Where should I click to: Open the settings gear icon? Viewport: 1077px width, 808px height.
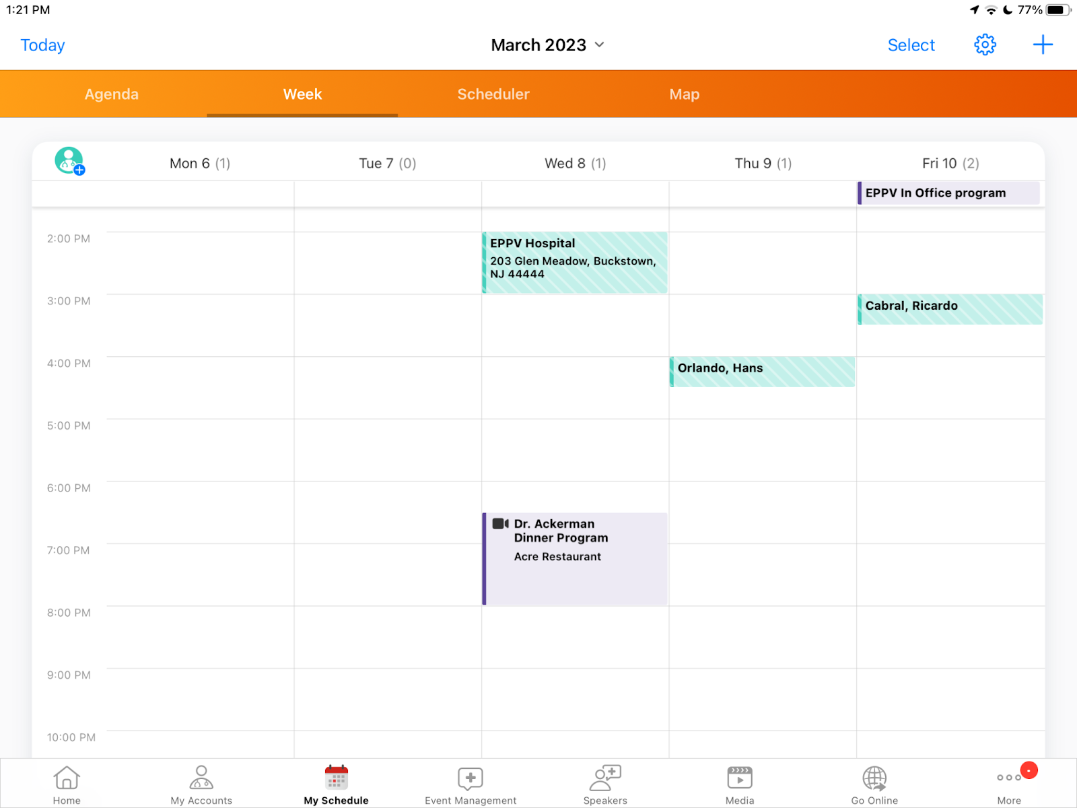984,45
